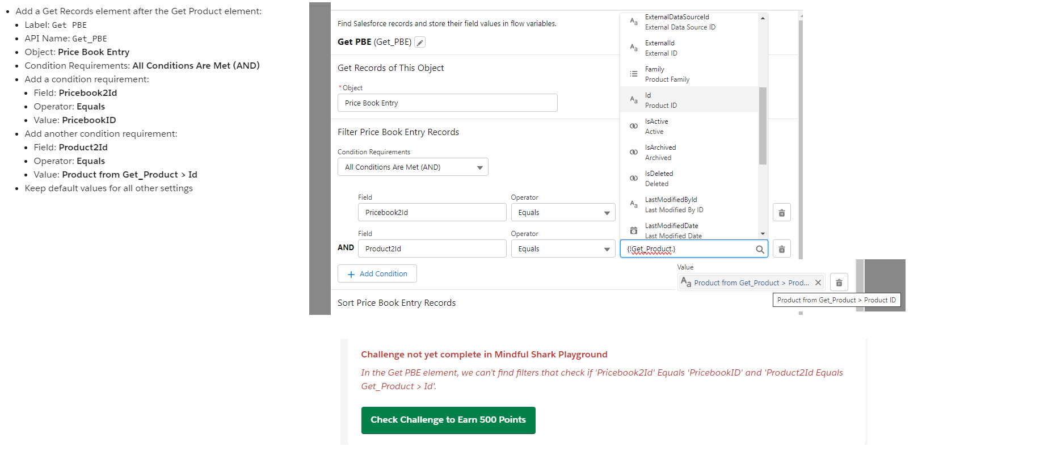Viewport: 1040px width, 476px height.
Task: Click Filter Price Book Entry Records heading
Action: coord(398,132)
